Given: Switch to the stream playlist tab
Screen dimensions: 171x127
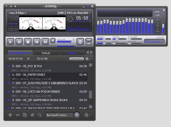Looking at the screenshot, I should (x=72, y=53).
